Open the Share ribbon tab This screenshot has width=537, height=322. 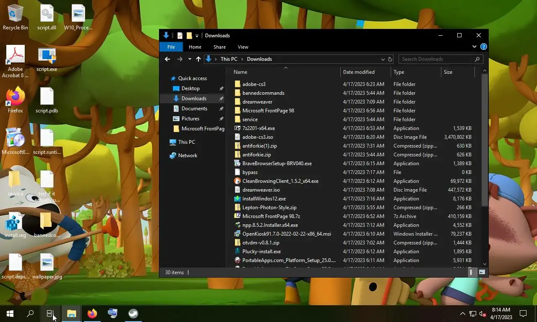pyautogui.click(x=219, y=47)
